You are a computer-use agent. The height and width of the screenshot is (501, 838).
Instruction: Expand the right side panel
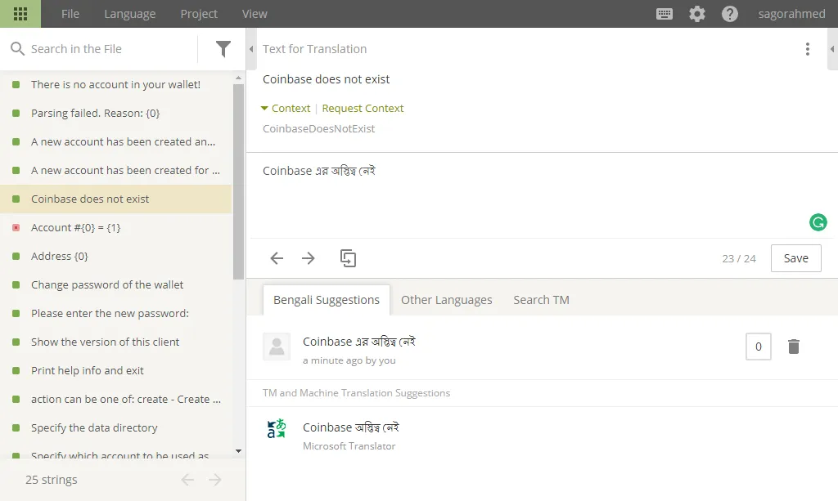pos(832,49)
